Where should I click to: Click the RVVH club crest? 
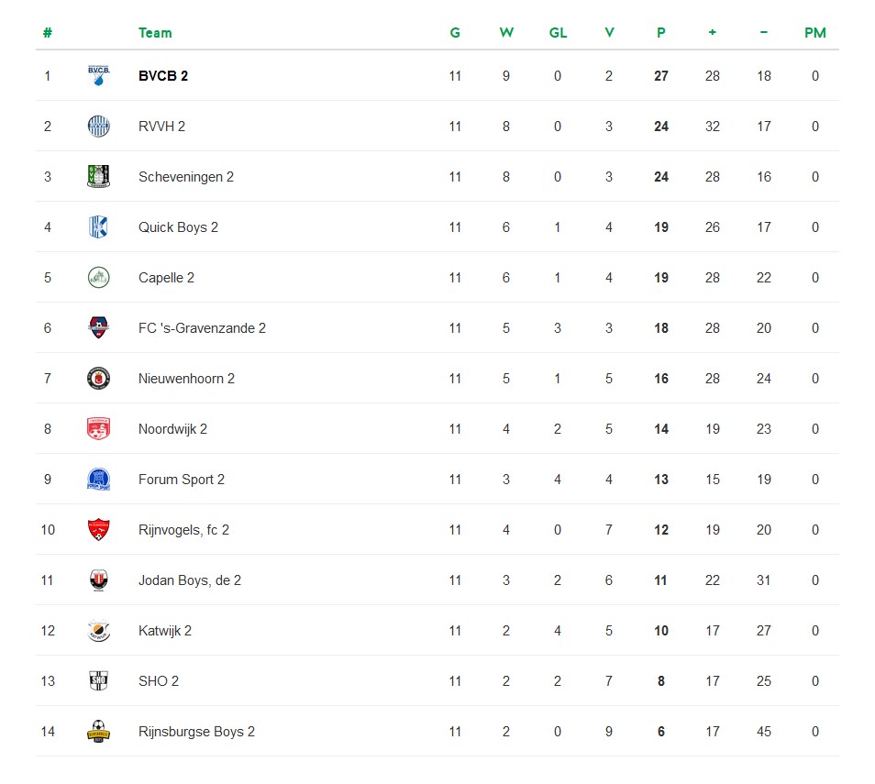pyautogui.click(x=99, y=127)
